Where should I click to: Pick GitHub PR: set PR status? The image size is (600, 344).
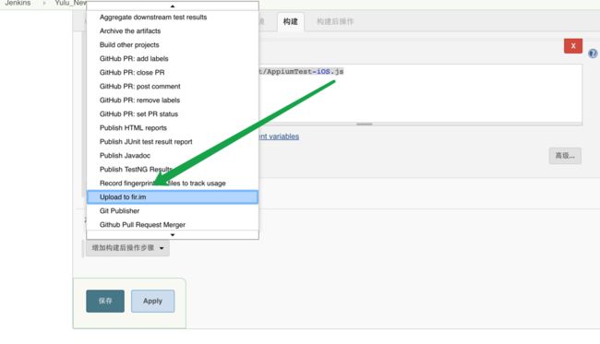click(173, 114)
